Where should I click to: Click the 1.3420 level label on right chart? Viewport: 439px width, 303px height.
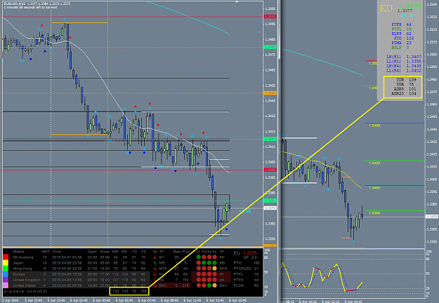(x=374, y=163)
